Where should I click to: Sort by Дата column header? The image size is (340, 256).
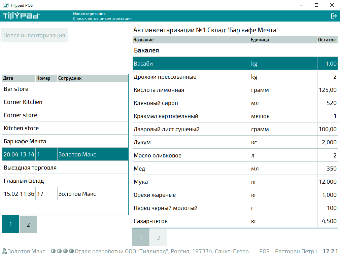pos(19,78)
